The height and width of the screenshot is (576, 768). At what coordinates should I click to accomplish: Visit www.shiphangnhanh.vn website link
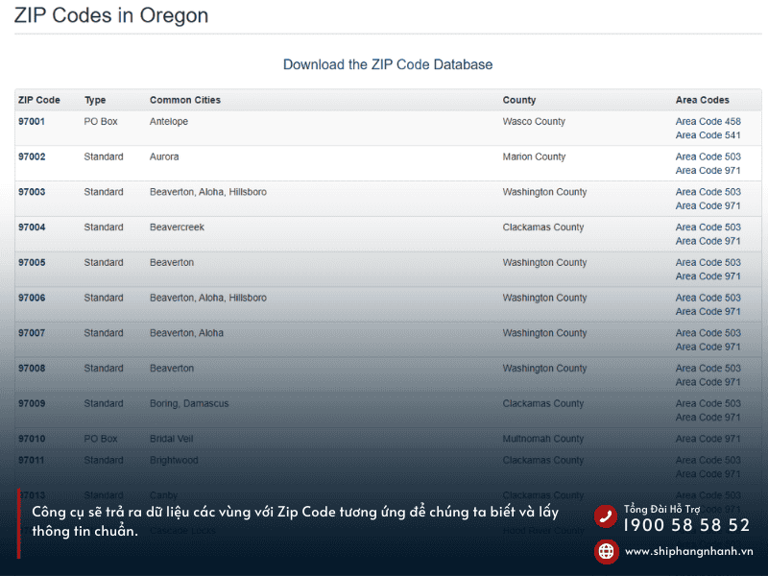[x=688, y=551]
